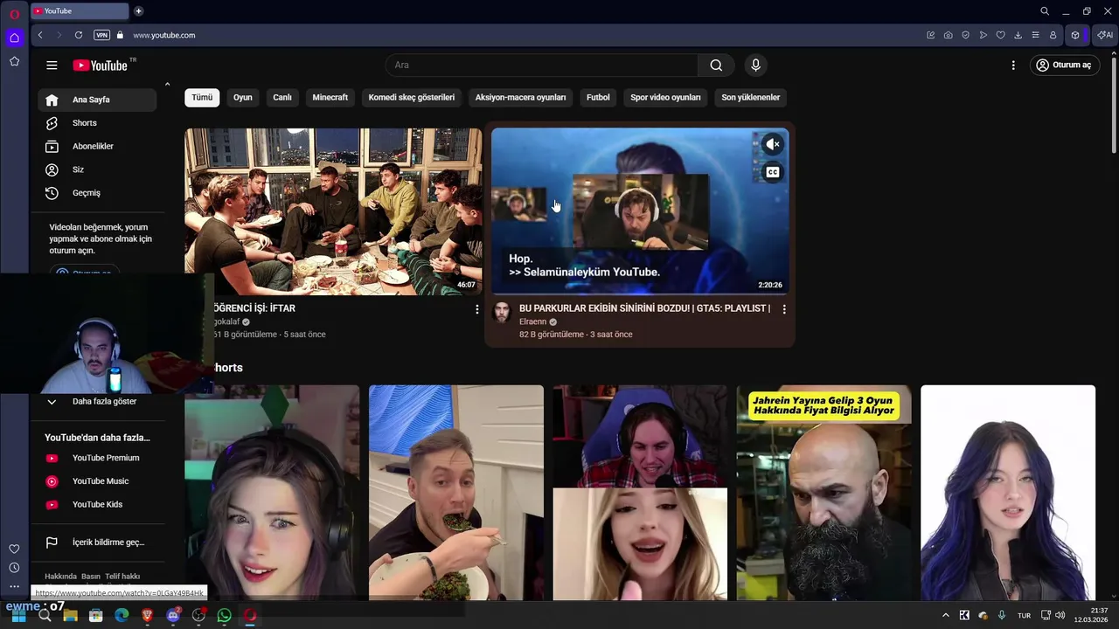Viewport: 1119px width, 629px height.
Task: Open Elraenn channel link
Action: 532,321
